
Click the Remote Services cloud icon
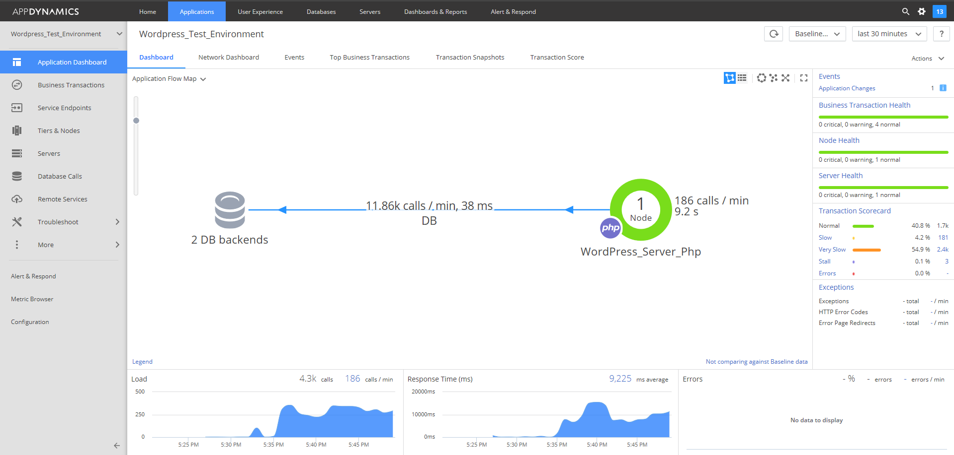17,199
